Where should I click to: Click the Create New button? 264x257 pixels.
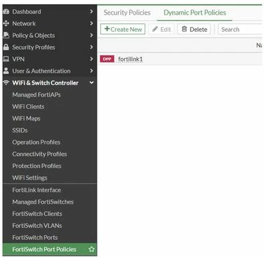123,29
